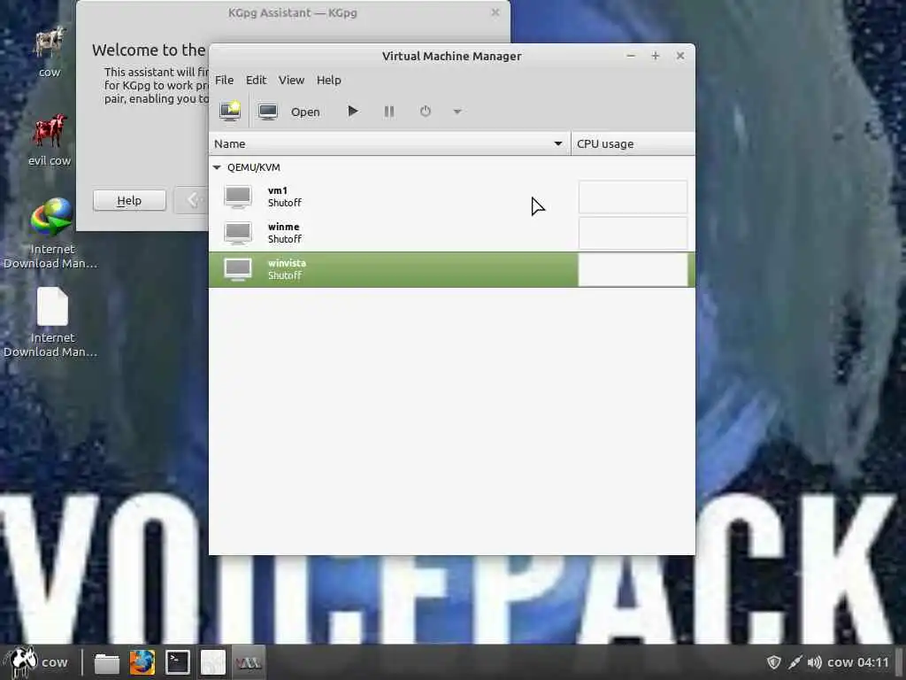
Task: Close the KGpg Assistant window
Action: [x=495, y=12]
